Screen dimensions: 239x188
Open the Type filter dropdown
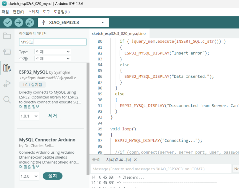click(x=53, y=52)
